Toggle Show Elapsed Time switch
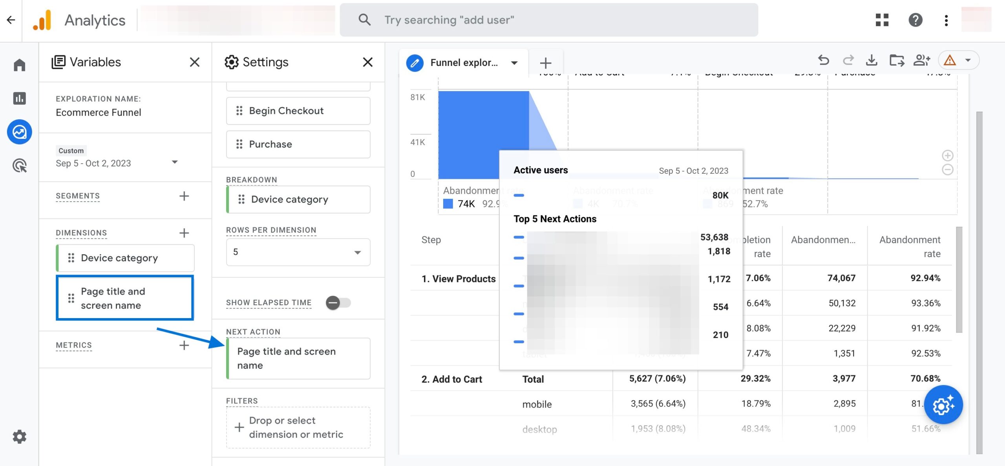Viewport: 1005px width, 466px height. [x=338, y=303]
